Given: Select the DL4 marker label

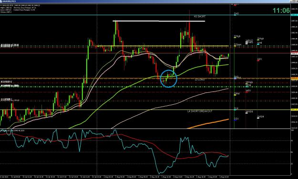Looking at the screenshot, I should [x=236, y=109].
